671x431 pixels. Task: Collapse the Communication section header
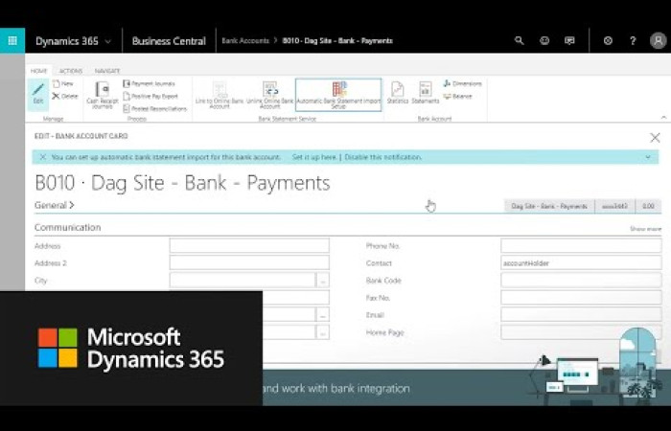68,228
